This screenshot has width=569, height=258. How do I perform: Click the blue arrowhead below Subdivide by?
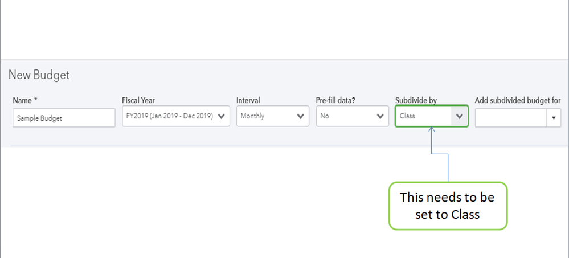[431, 130]
